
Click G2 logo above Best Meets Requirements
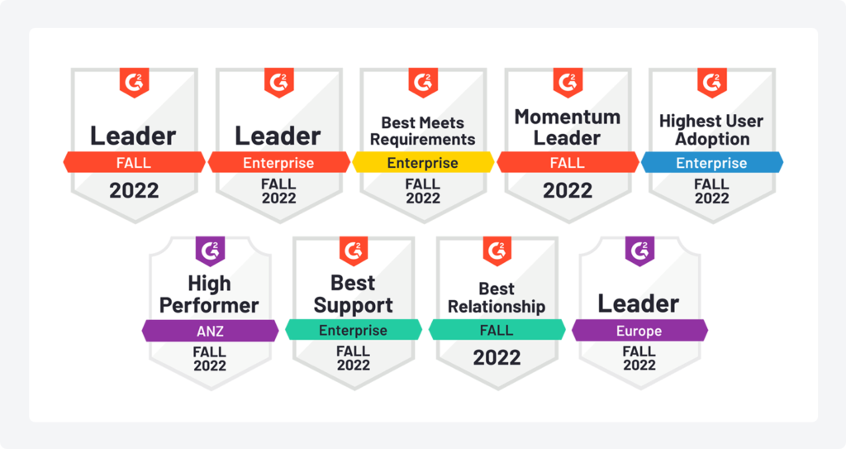[x=423, y=83]
